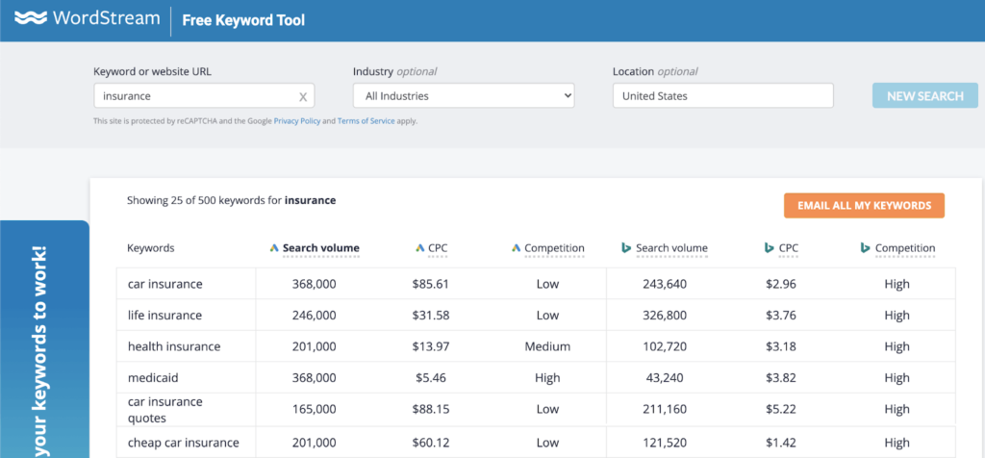The height and width of the screenshot is (458, 985).
Task: Click the 165,000 Google search volume
Action: pos(315,410)
